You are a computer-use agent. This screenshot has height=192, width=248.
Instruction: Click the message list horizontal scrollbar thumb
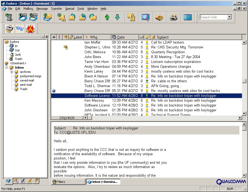click(x=90, y=118)
